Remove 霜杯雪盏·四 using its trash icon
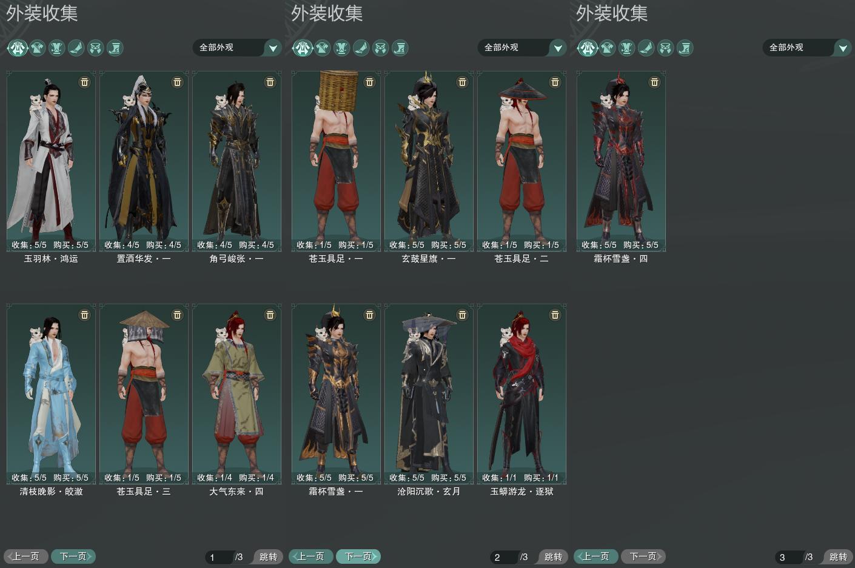Screen dimensions: 855x568 pos(654,82)
